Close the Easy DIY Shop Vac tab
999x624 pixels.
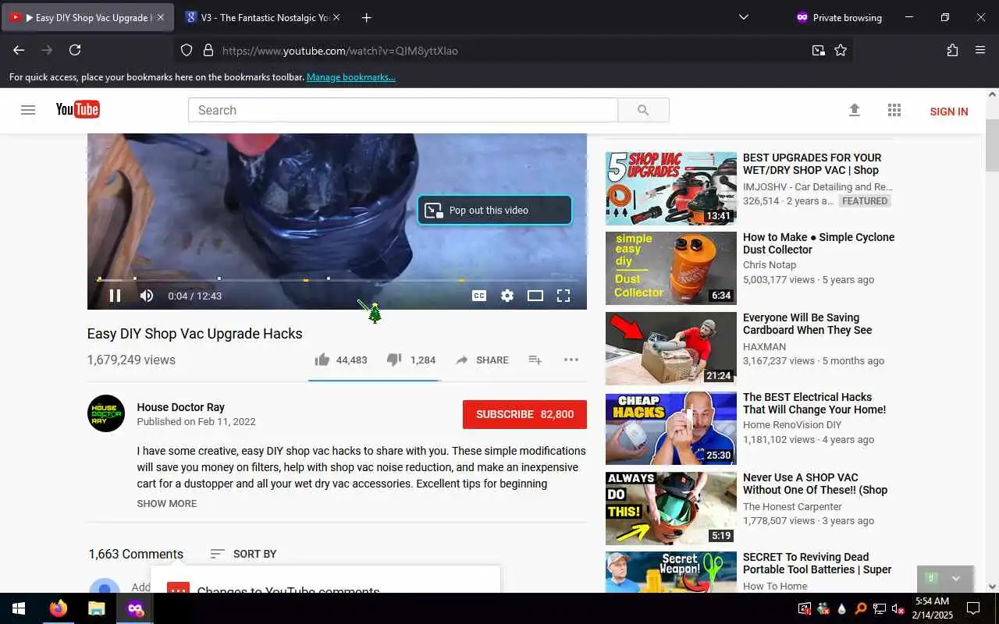(x=161, y=17)
